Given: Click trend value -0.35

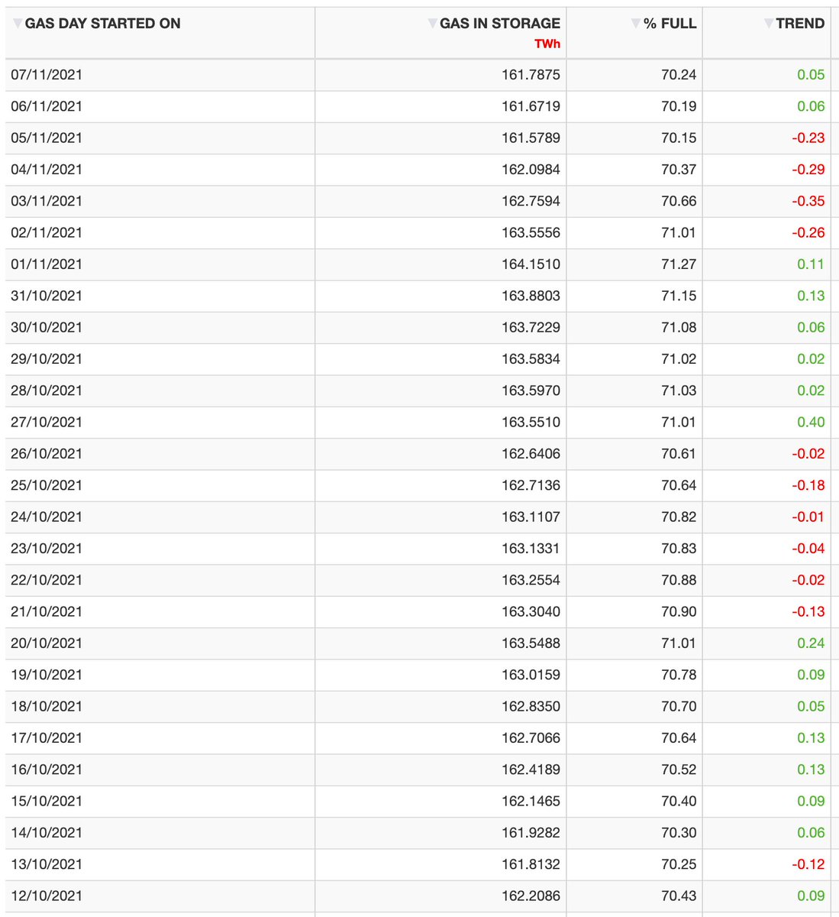Looking at the screenshot, I should coord(808,201).
